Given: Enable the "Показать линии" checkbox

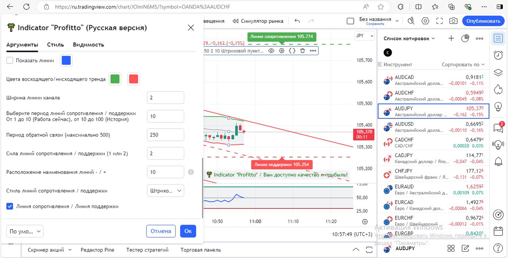Looking at the screenshot, I should 10,61.
